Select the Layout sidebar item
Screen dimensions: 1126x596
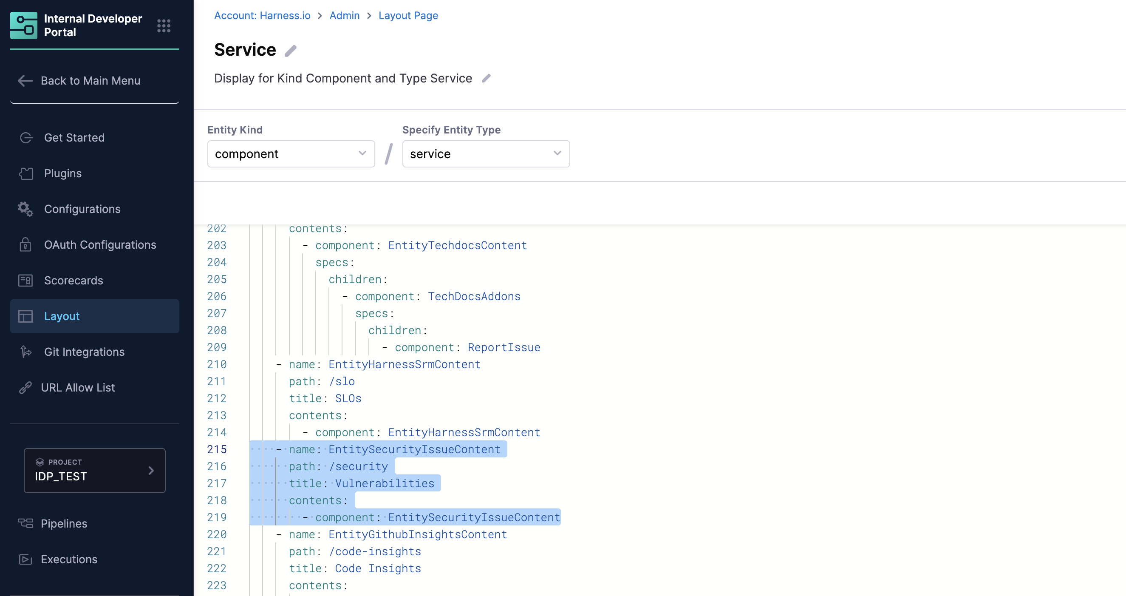coord(62,316)
